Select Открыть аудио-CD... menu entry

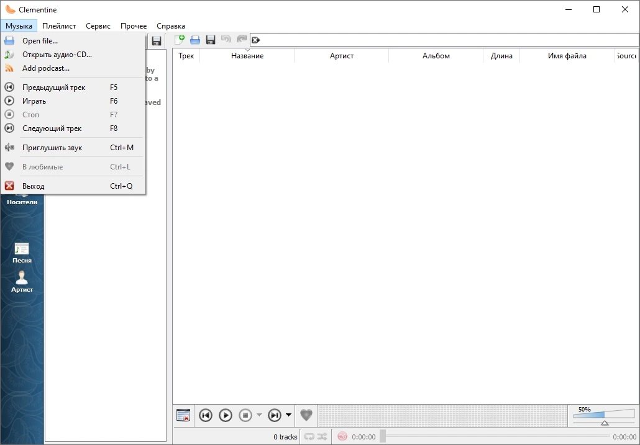click(x=73, y=55)
